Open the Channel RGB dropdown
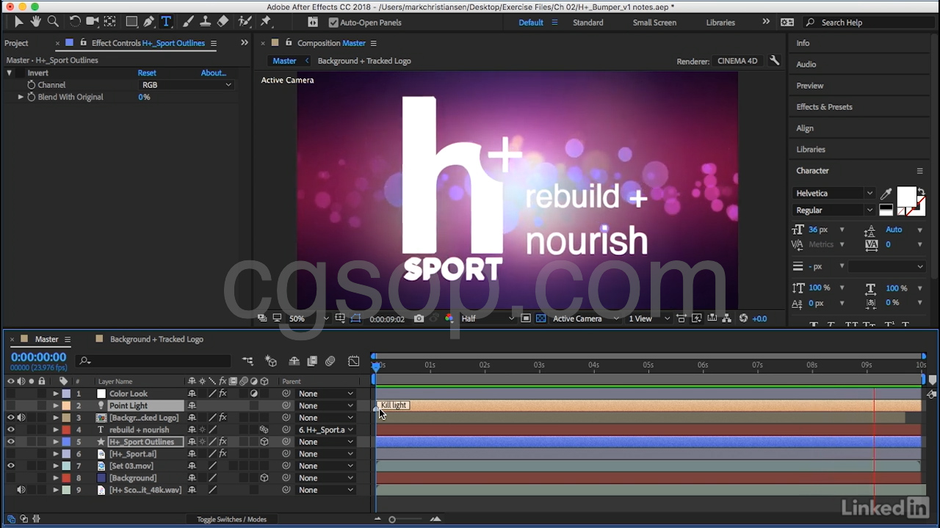This screenshot has width=940, height=528. click(x=186, y=85)
